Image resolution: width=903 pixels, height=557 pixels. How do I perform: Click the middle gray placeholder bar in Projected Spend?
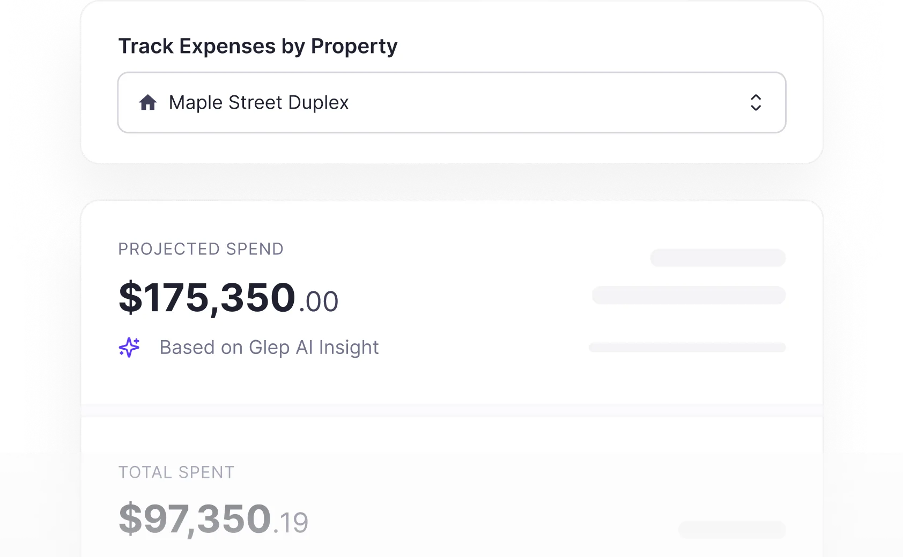point(689,295)
